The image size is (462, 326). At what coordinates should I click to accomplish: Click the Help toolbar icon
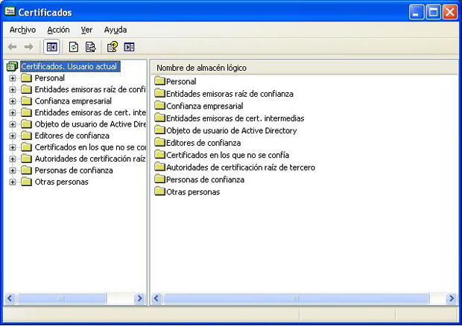point(113,47)
